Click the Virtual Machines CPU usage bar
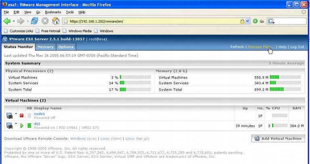310x164 pixels. 135,77
